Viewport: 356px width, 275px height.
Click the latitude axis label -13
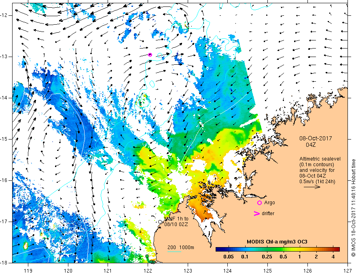[4, 57]
